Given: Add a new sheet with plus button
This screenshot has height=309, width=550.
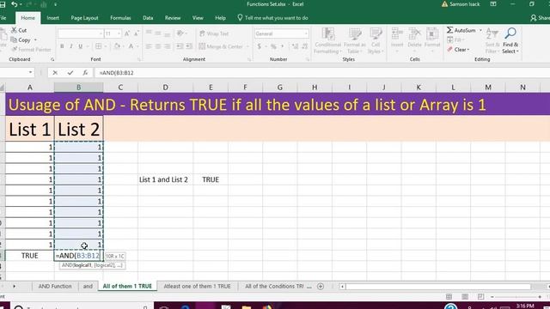Looking at the screenshot, I should [x=321, y=286].
